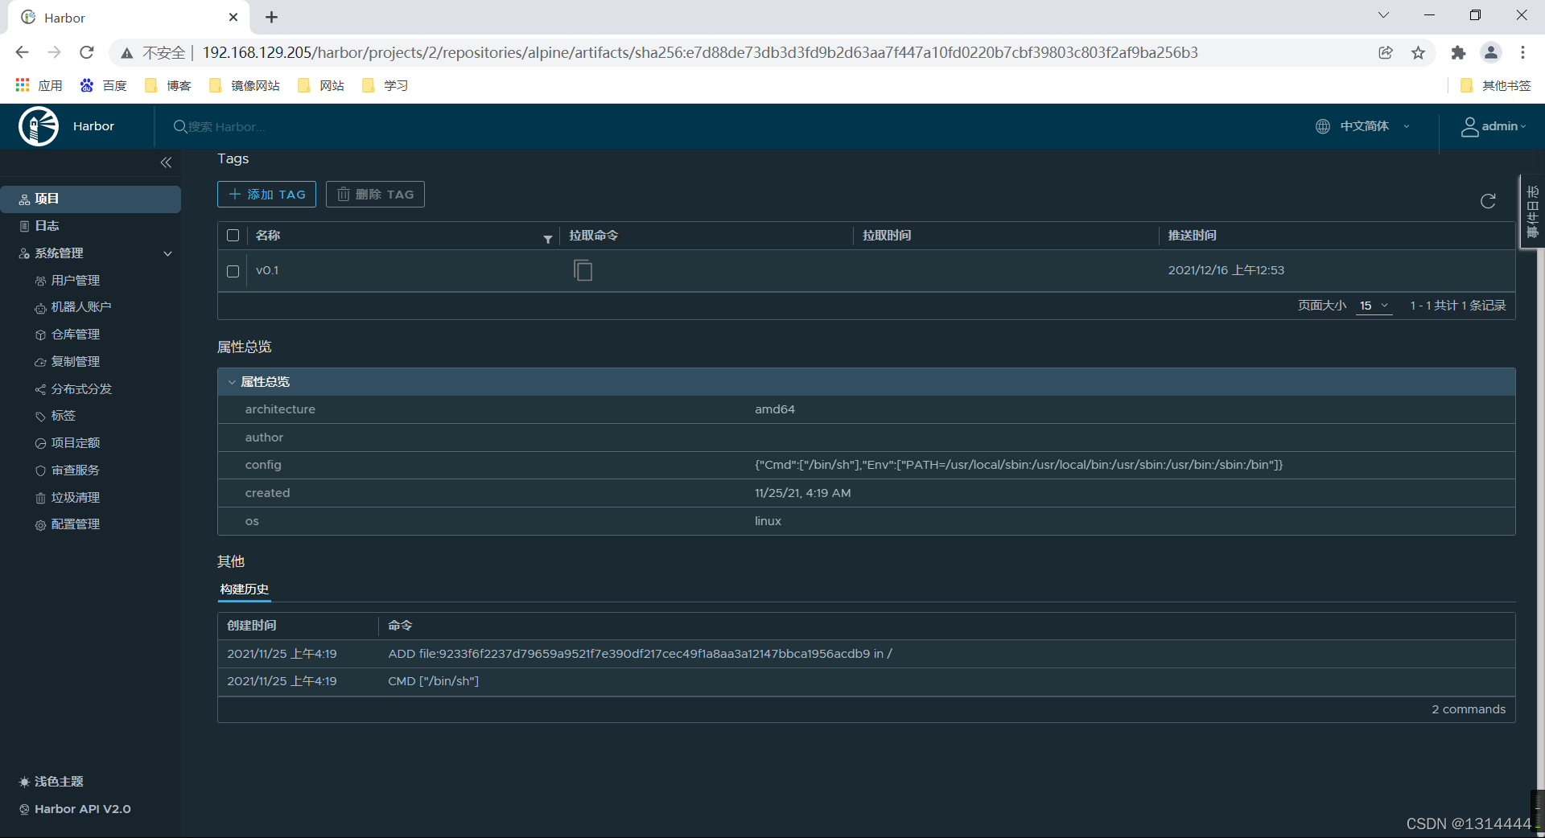Switch to light theme (浅色主题)
The height and width of the screenshot is (838, 1545).
click(51, 782)
